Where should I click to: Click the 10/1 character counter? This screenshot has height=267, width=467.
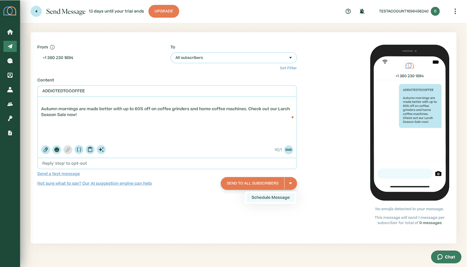pos(278,150)
